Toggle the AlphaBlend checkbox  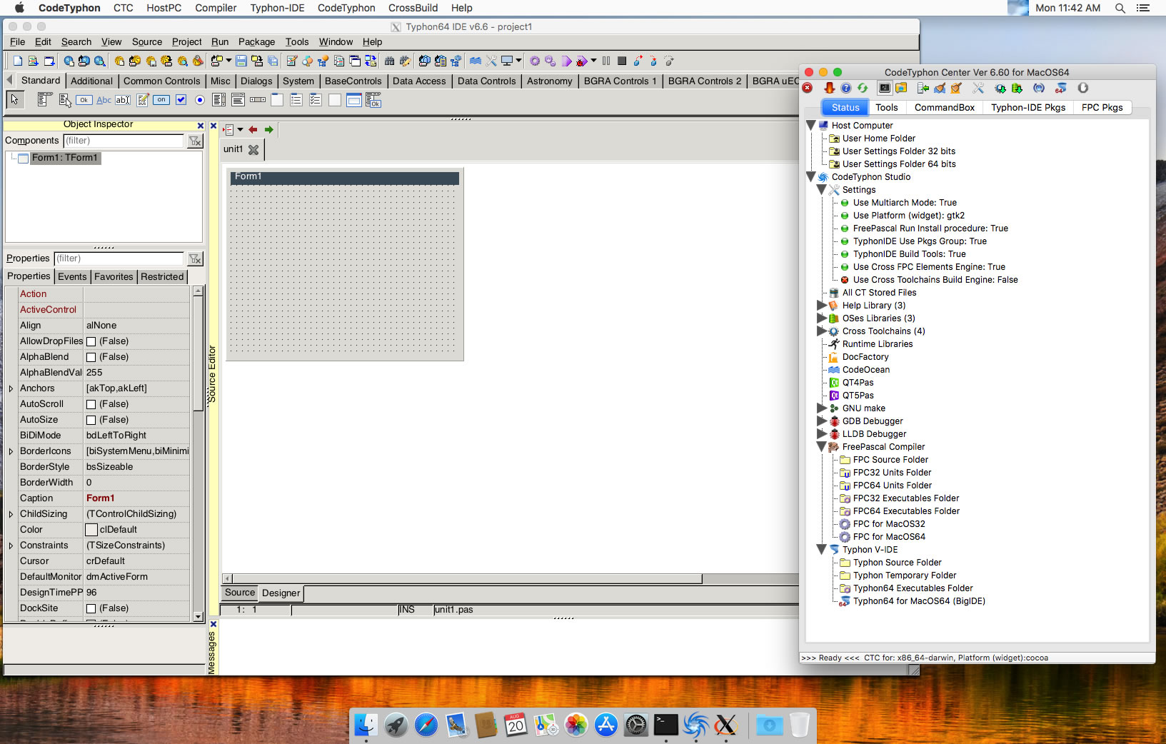pos(91,358)
